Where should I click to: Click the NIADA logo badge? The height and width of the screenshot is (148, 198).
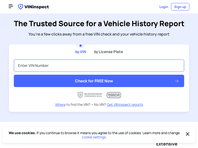pyautogui.click(x=114, y=95)
